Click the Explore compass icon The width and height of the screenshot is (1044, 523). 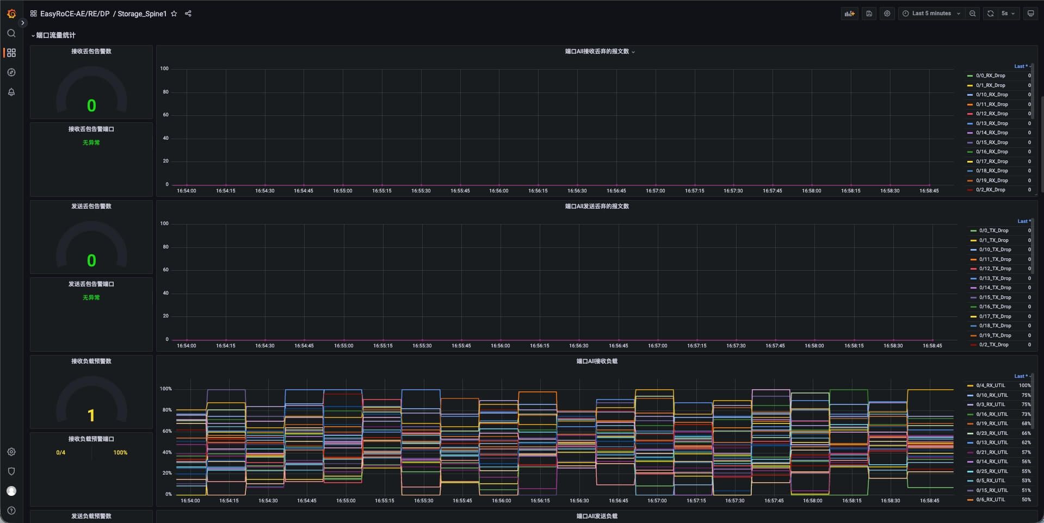(x=11, y=72)
